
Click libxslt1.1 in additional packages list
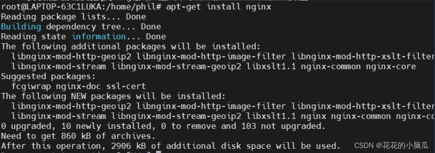tap(271, 66)
